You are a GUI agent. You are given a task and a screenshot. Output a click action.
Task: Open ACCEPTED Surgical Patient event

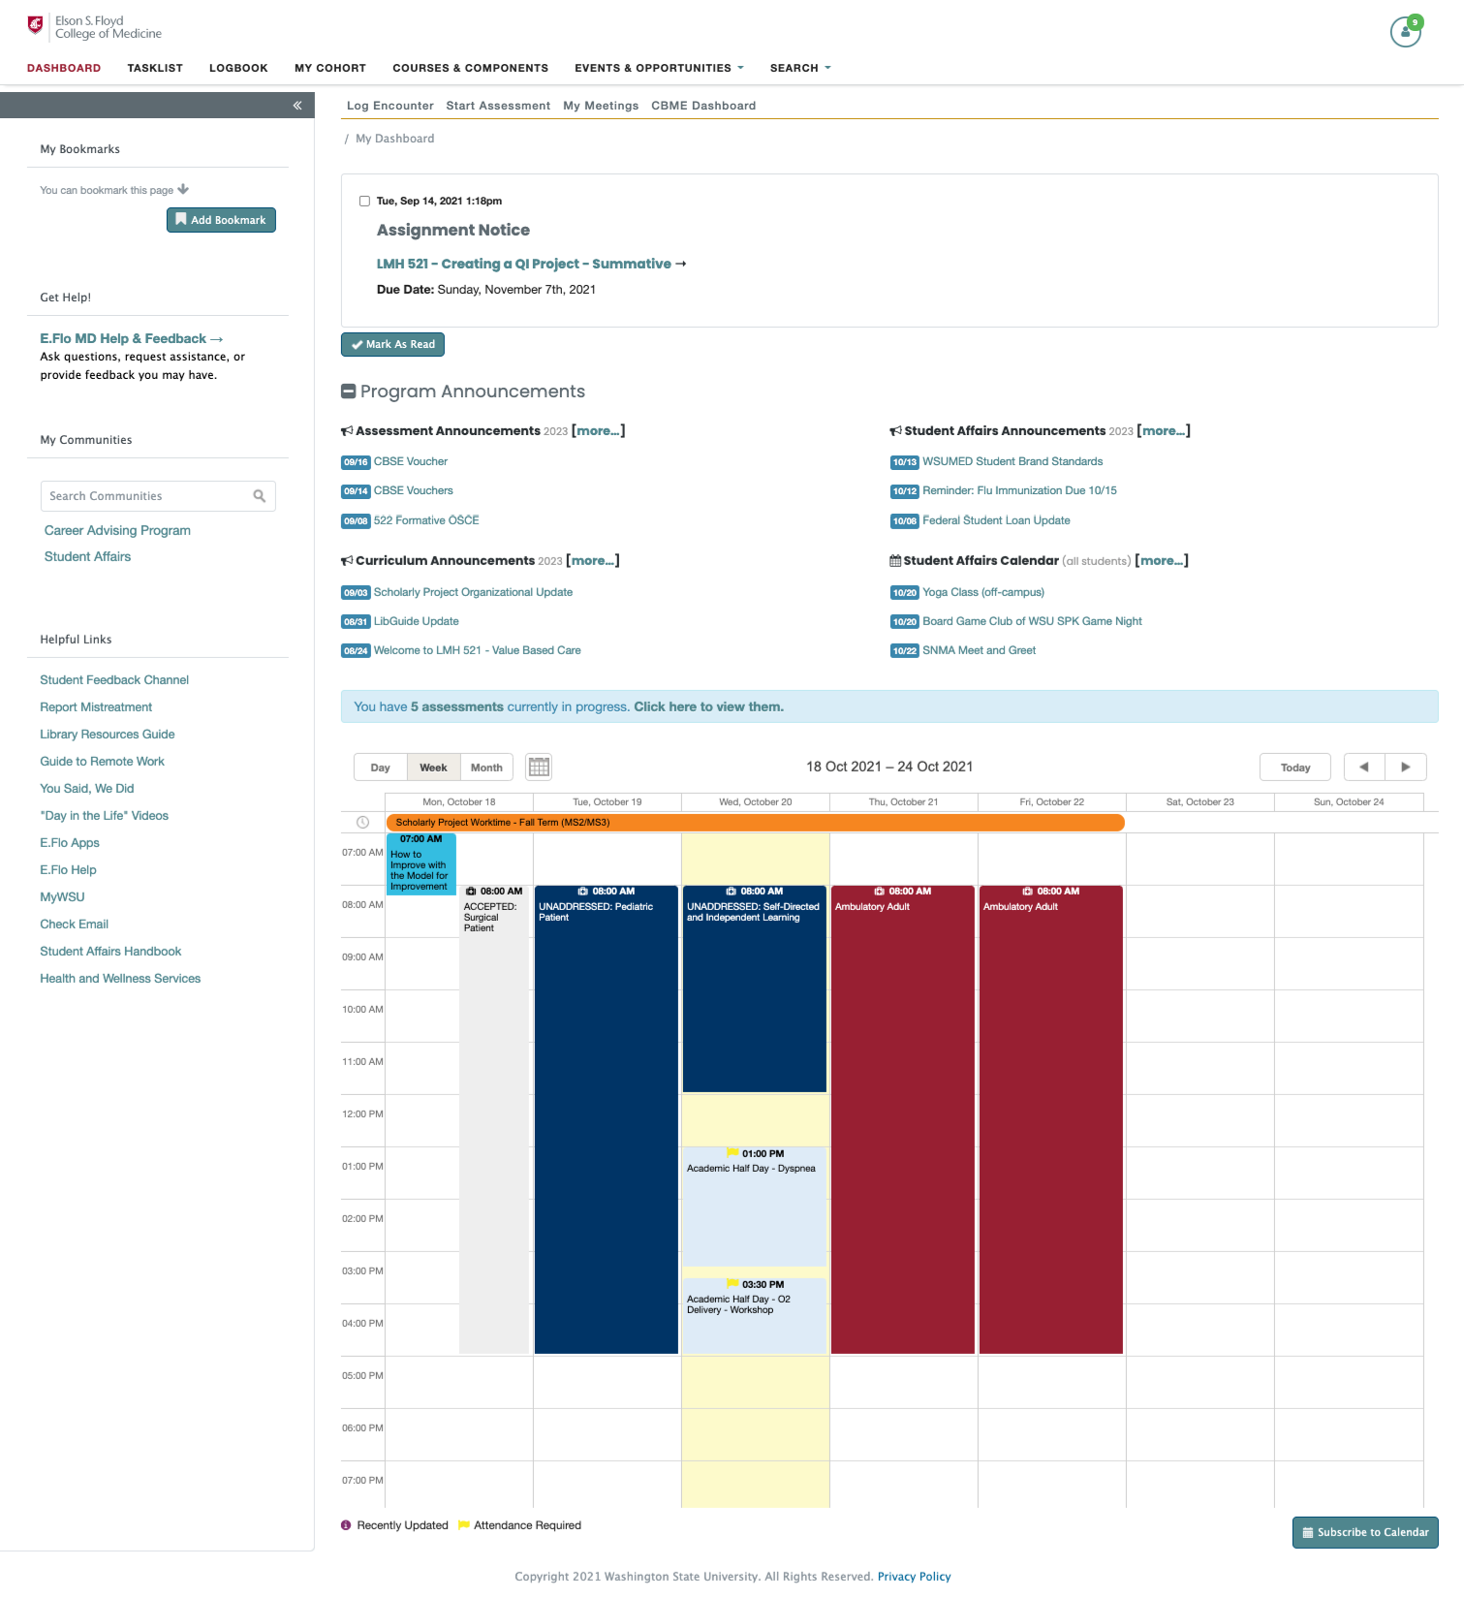point(494,1119)
